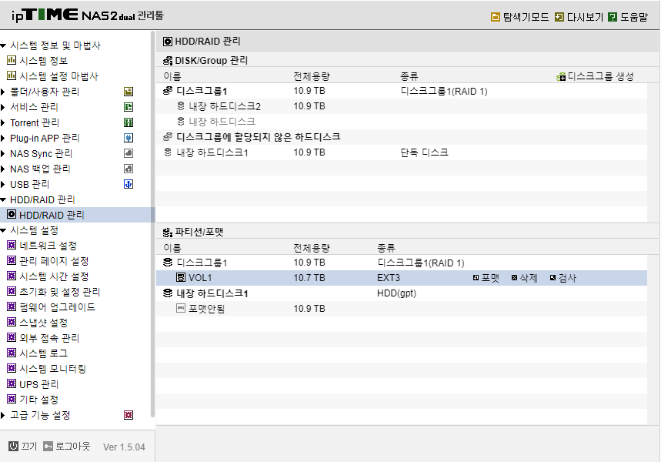Open 시스템 모니터링 page
This screenshot has height=462, width=661.
(x=52, y=369)
